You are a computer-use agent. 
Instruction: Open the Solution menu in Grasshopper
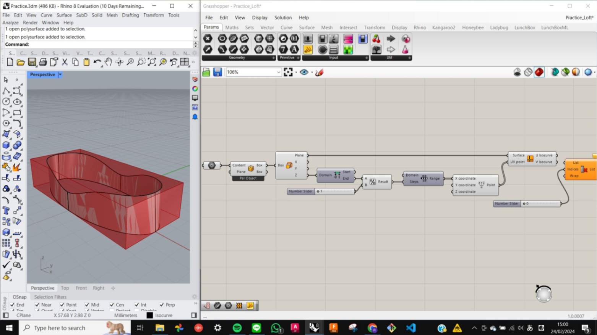point(283,18)
